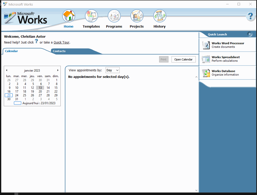Image resolution: width=257 pixels, height=195 pixels.
Task: Select day 30 of January, last row
Action: click(9, 99)
